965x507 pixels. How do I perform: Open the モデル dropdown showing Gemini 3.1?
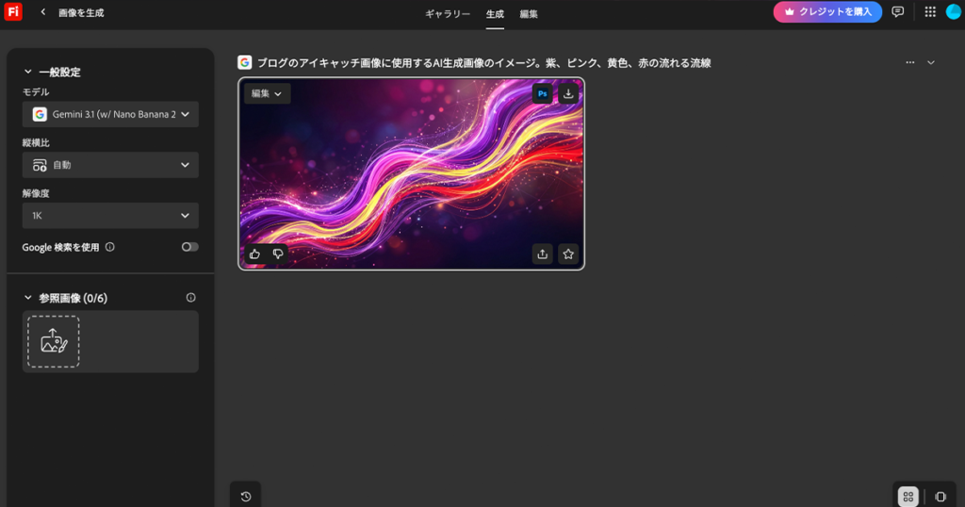[111, 114]
